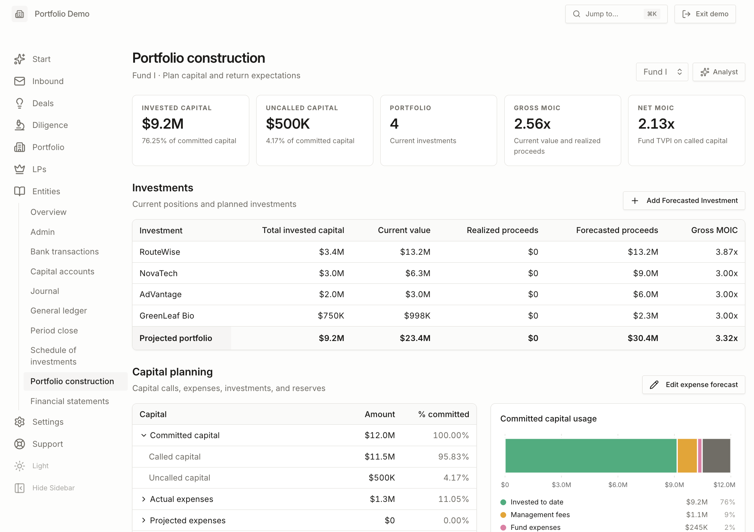Open Capital accounts in sidebar
This screenshot has height=532, width=754.
(x=62, y=271)
